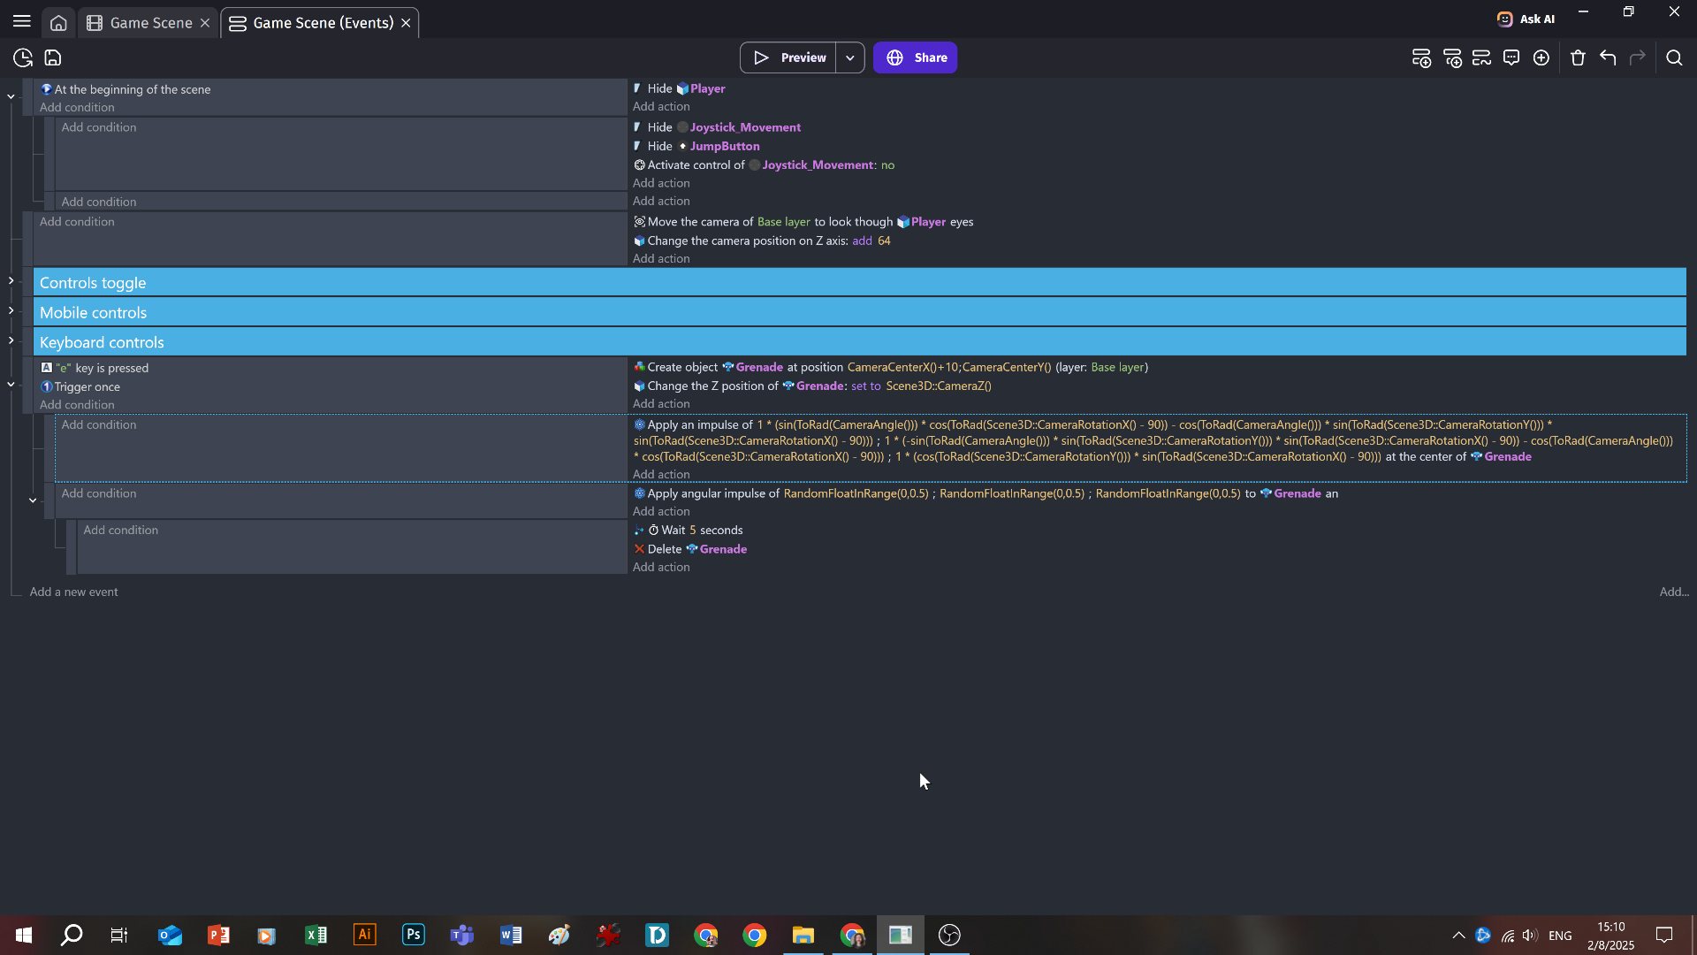Open the Preview options dropdown arrow
Screen dimensions: 1697x955
pos(849,58)
